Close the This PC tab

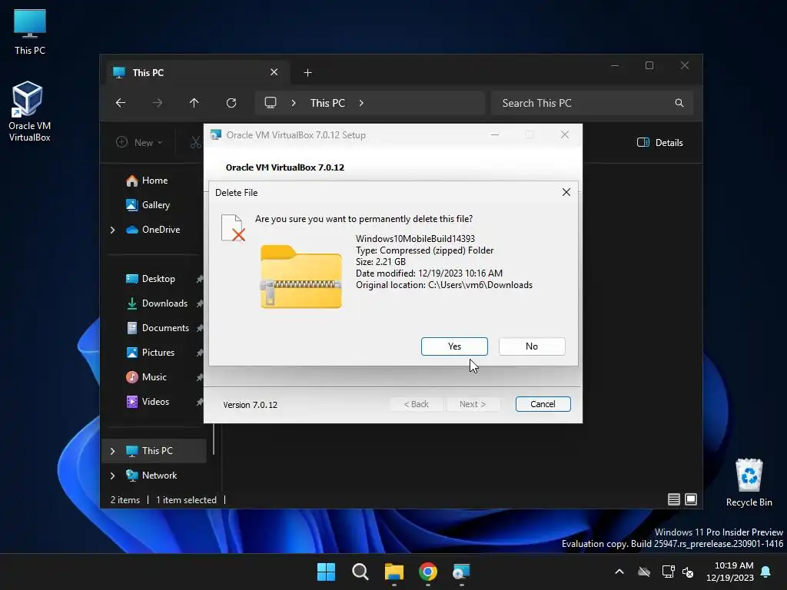274,72
